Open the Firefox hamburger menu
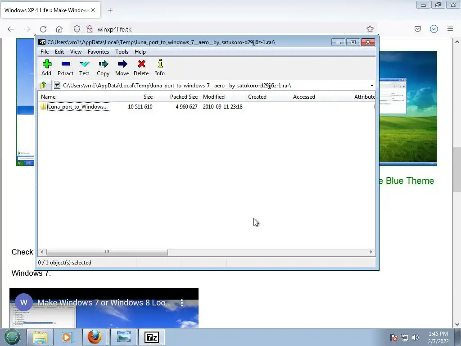The height and width of the screenshot is (346, 461). [450, 29]
